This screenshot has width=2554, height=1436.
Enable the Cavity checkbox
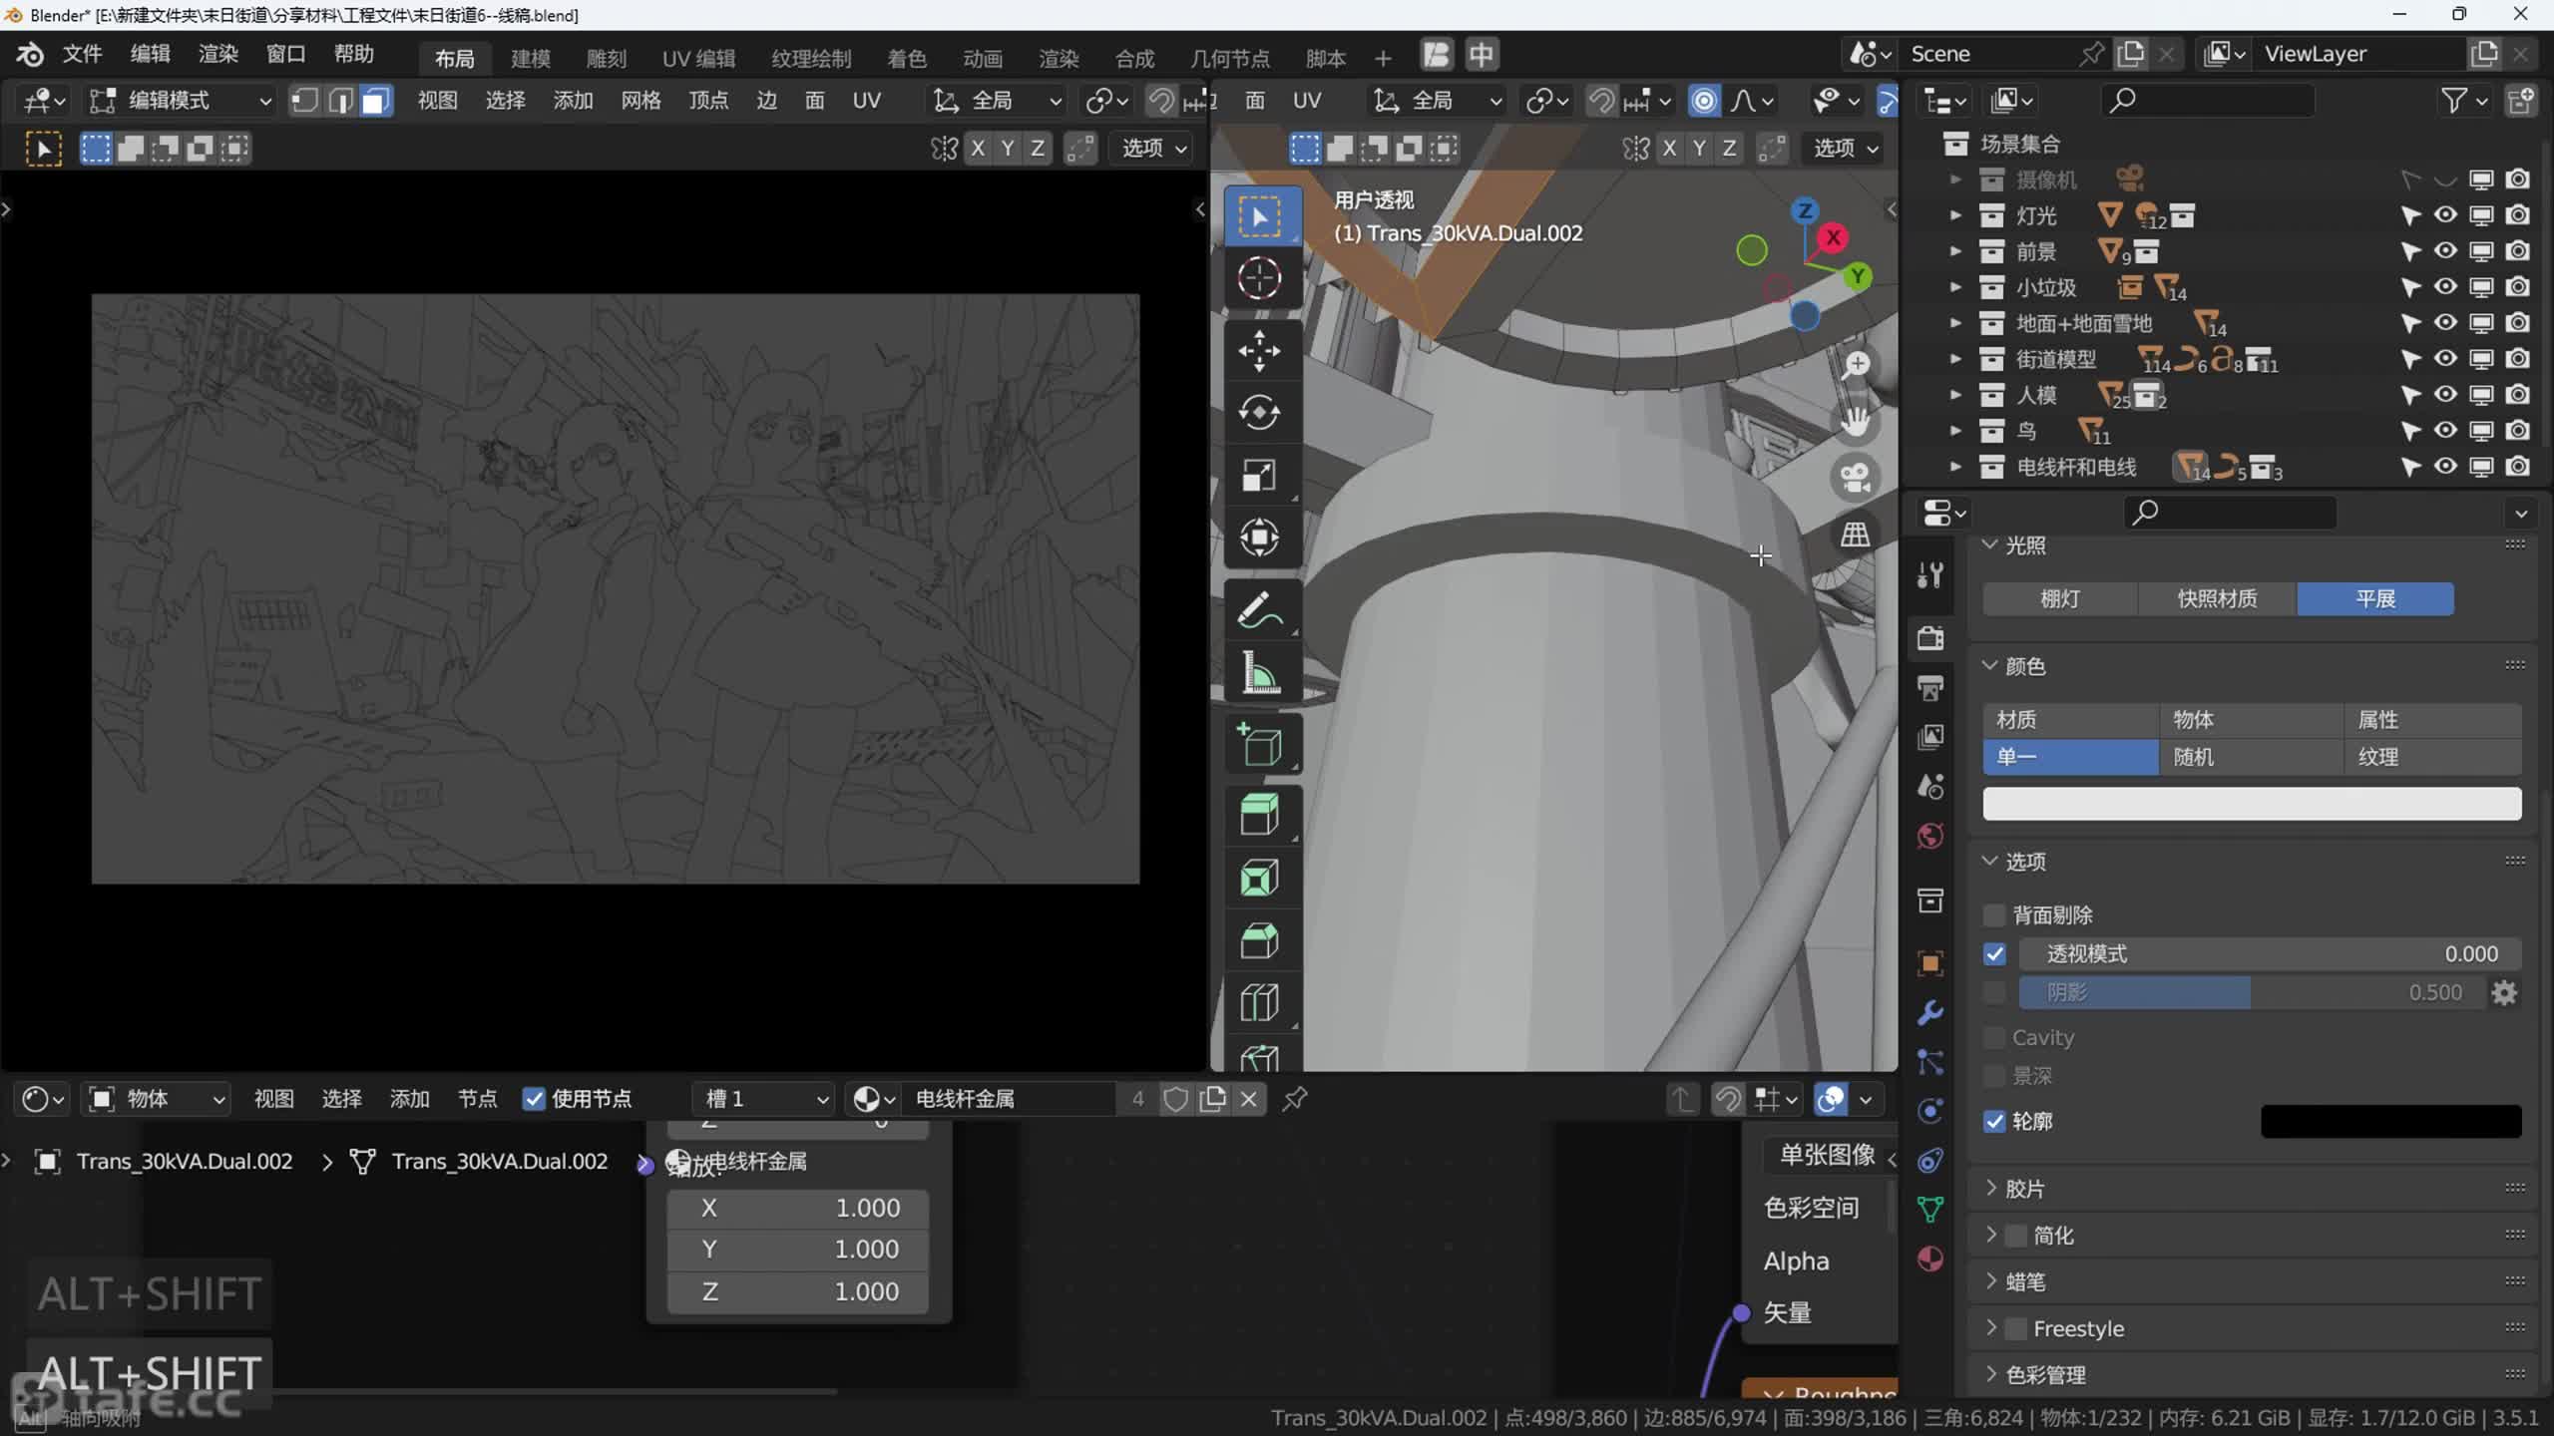(1994, 1038)
